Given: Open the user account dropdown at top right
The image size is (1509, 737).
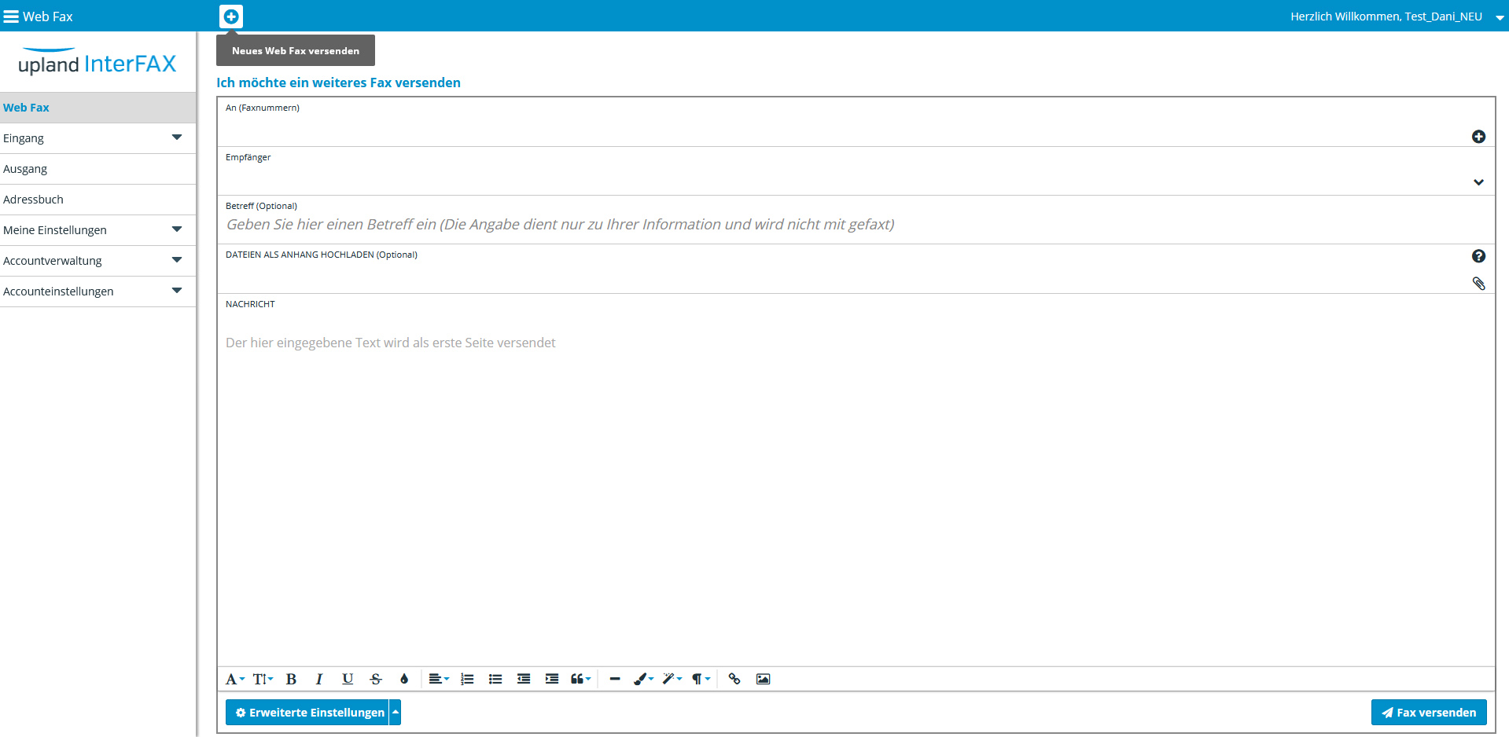Looking at the screenshot, I should pos(1500,17).
